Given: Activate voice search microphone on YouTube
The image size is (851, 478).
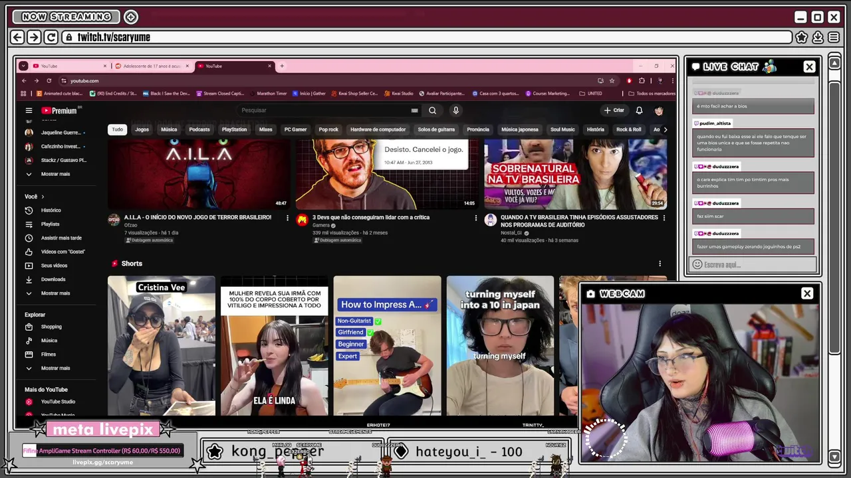Looking at the screenshot, I should pyautogui.click(x=455, y=111).
